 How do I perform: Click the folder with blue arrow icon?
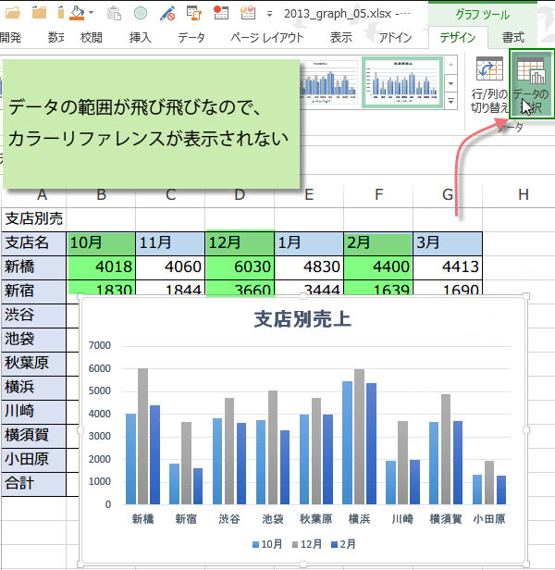(x=39, y=13)
